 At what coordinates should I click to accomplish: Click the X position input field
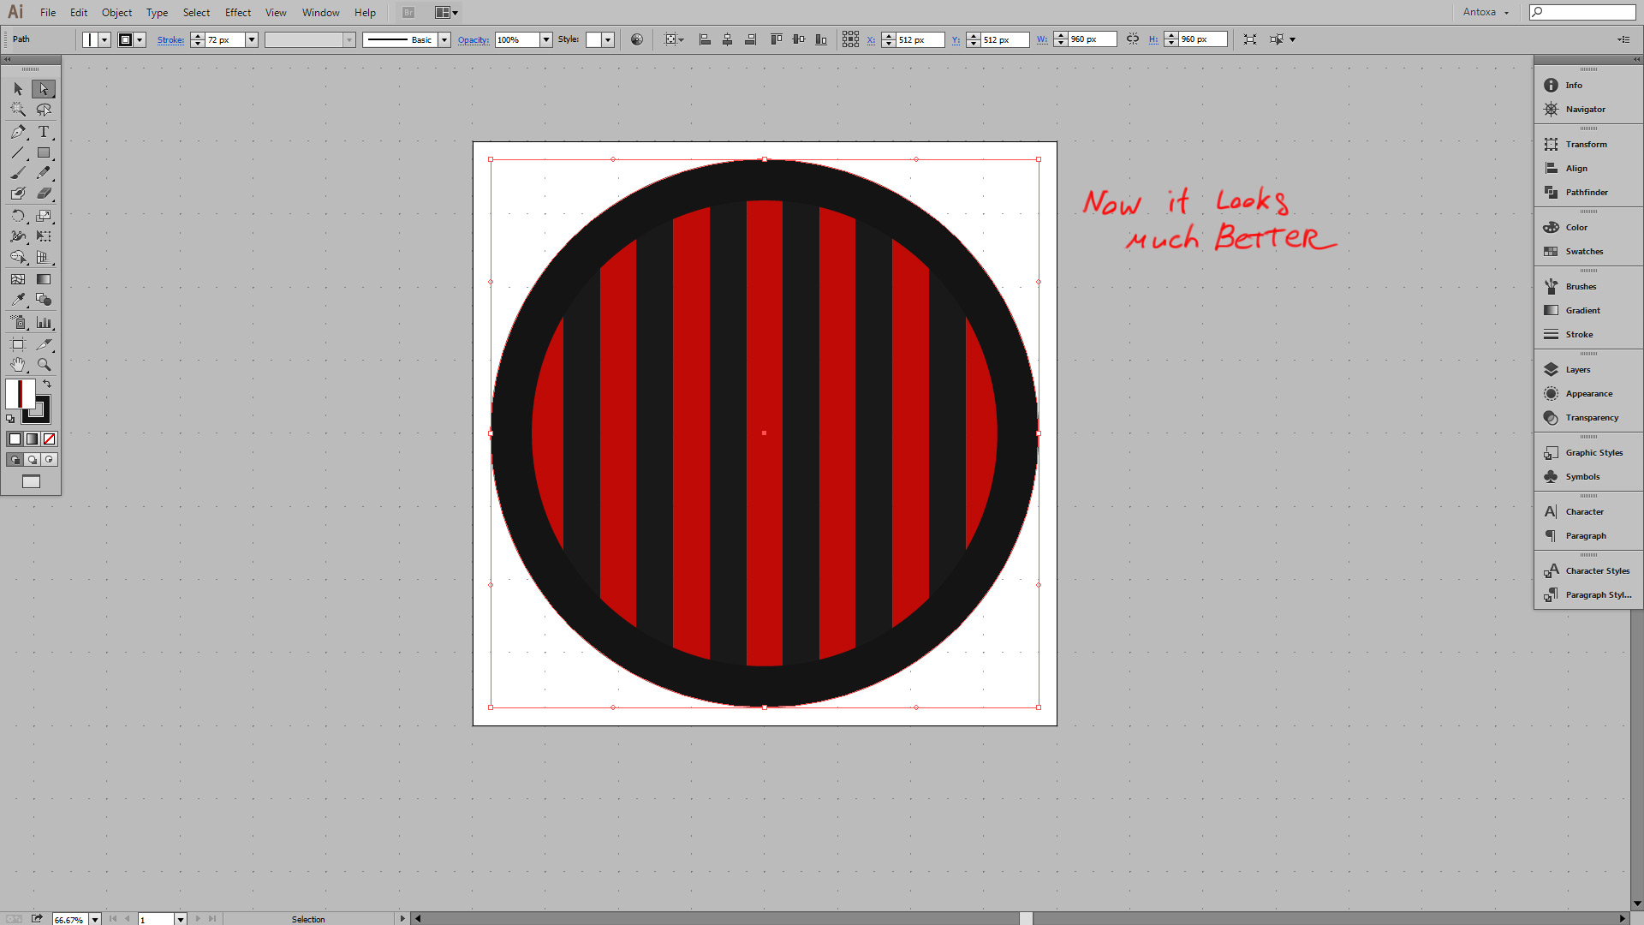point(919,40)
